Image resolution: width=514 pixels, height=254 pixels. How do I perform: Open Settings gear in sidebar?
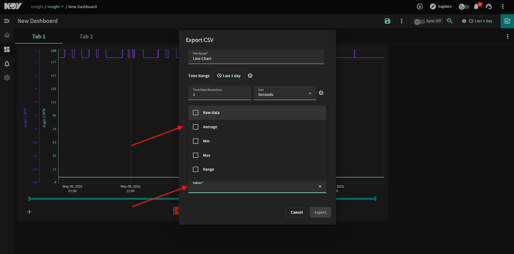7,78
